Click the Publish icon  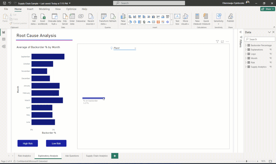pyautogui.click(x=230, y=18)
